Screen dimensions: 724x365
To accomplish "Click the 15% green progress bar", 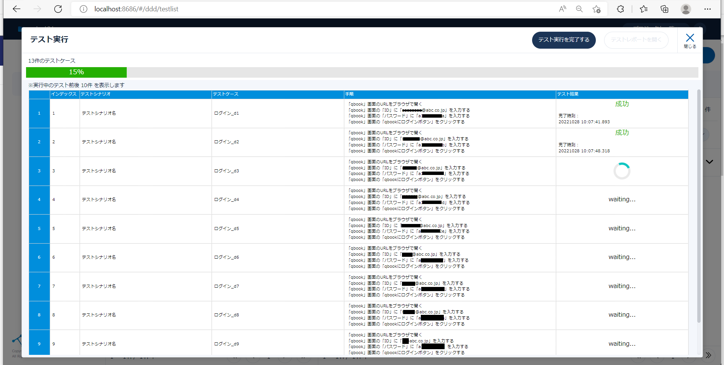I will click(x=76, y=72).
